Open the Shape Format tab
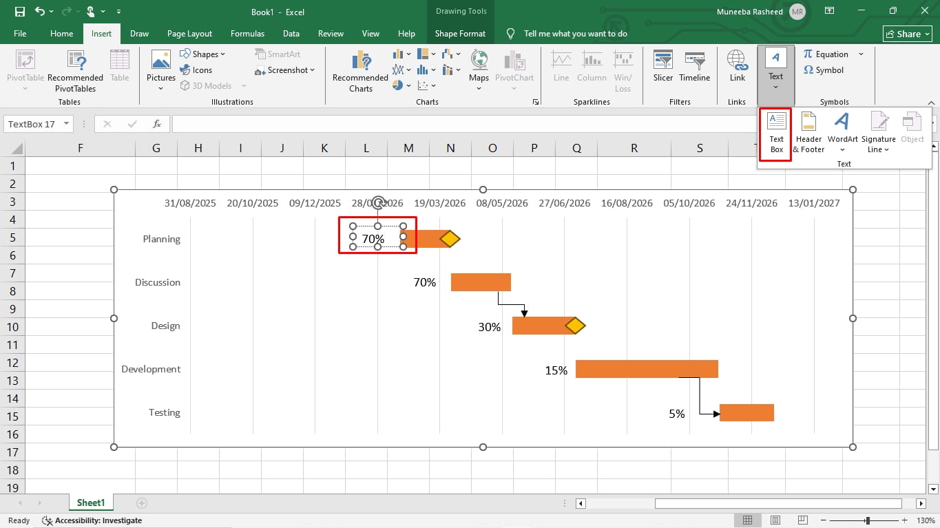 tap(460, 33)
